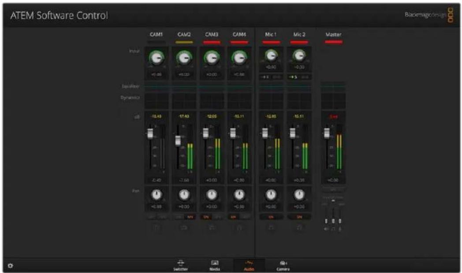This screenshot has width=462, height=273.
Task: Open the settings gear icon
Action: tap(10, 266)
